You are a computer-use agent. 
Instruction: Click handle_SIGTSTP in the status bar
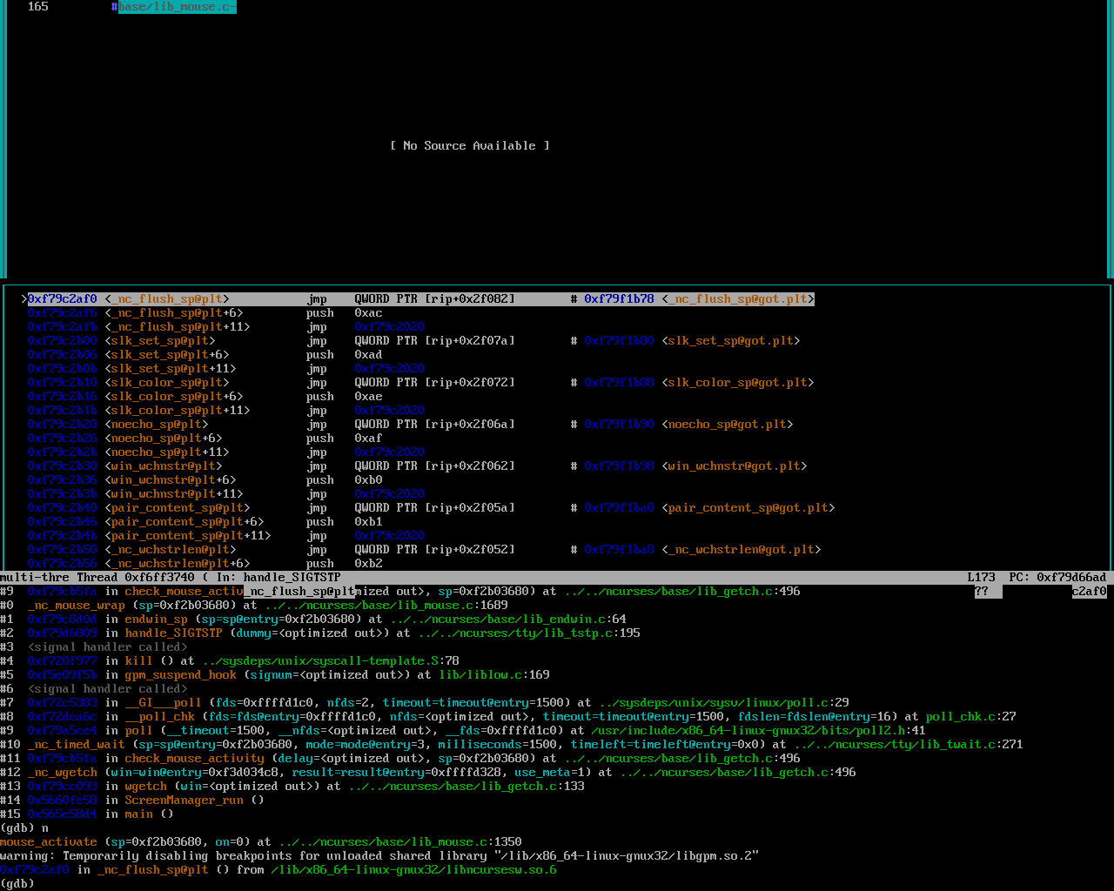[292, 578]
